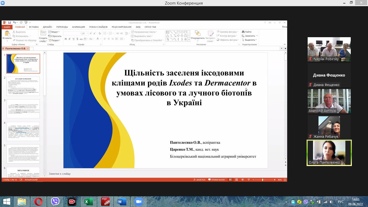
Task: Open Zoom app in Windows taskbar
Action: point(139,202)
